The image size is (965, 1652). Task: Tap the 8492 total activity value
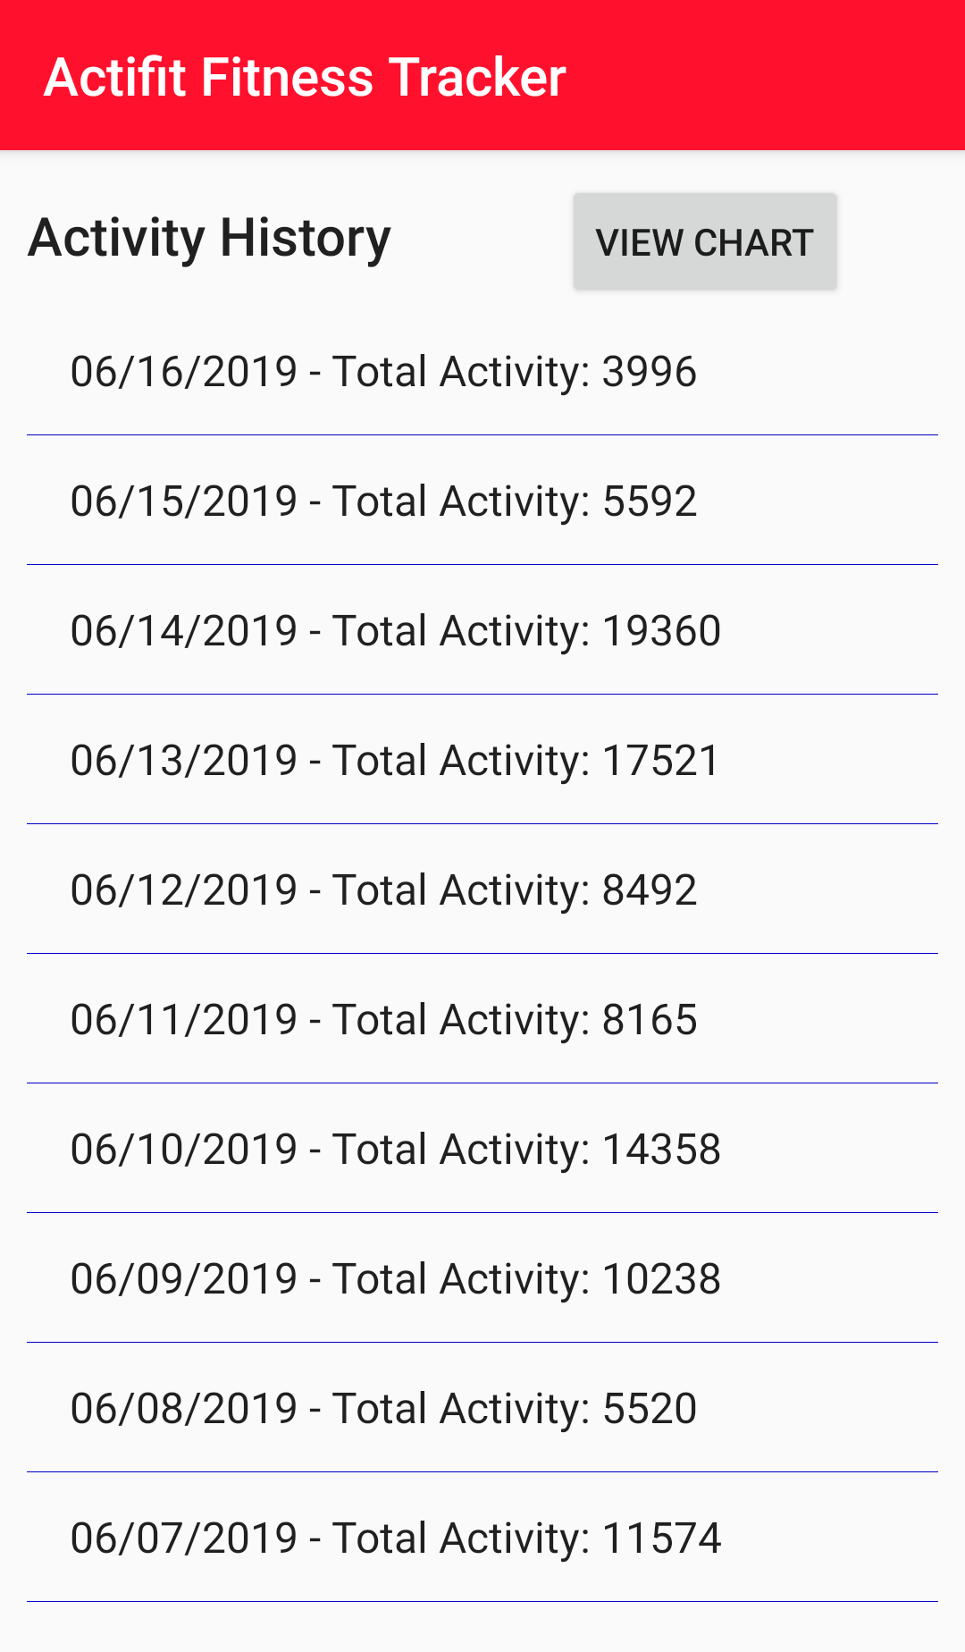point(650,890)
